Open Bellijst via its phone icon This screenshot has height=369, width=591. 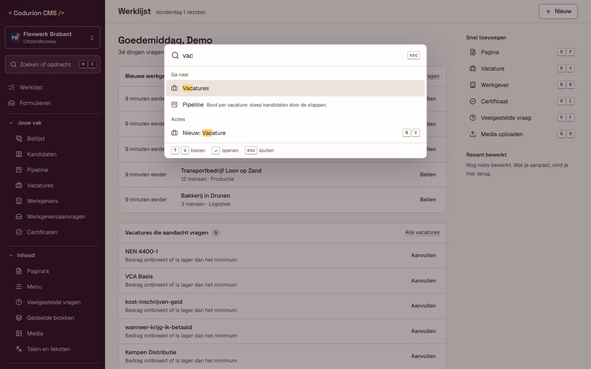pyautogui.click(x=19, y=139)
